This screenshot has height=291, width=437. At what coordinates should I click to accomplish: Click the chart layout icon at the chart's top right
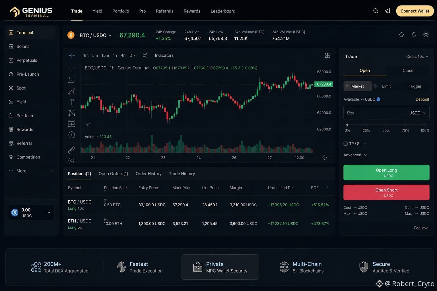(327, 55)
